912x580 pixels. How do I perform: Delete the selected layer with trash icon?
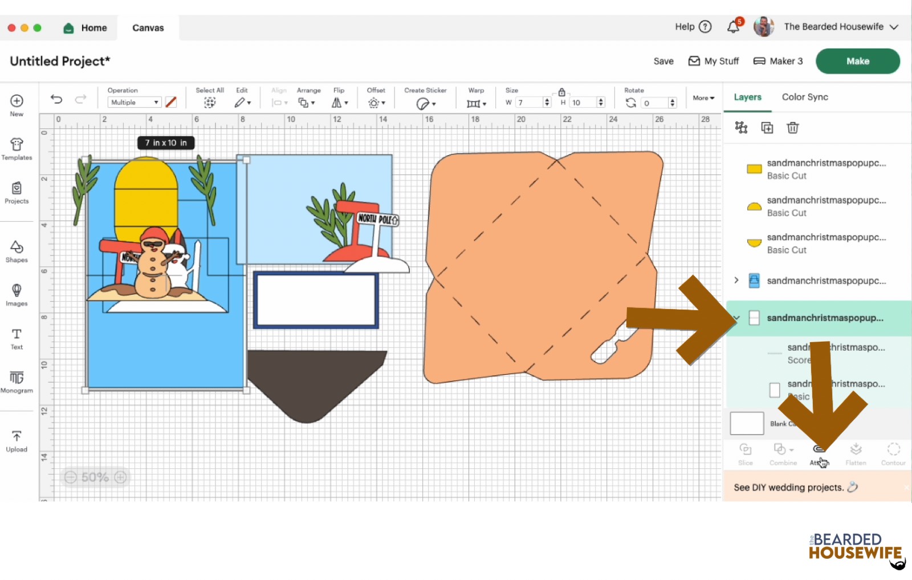[793, 128]
